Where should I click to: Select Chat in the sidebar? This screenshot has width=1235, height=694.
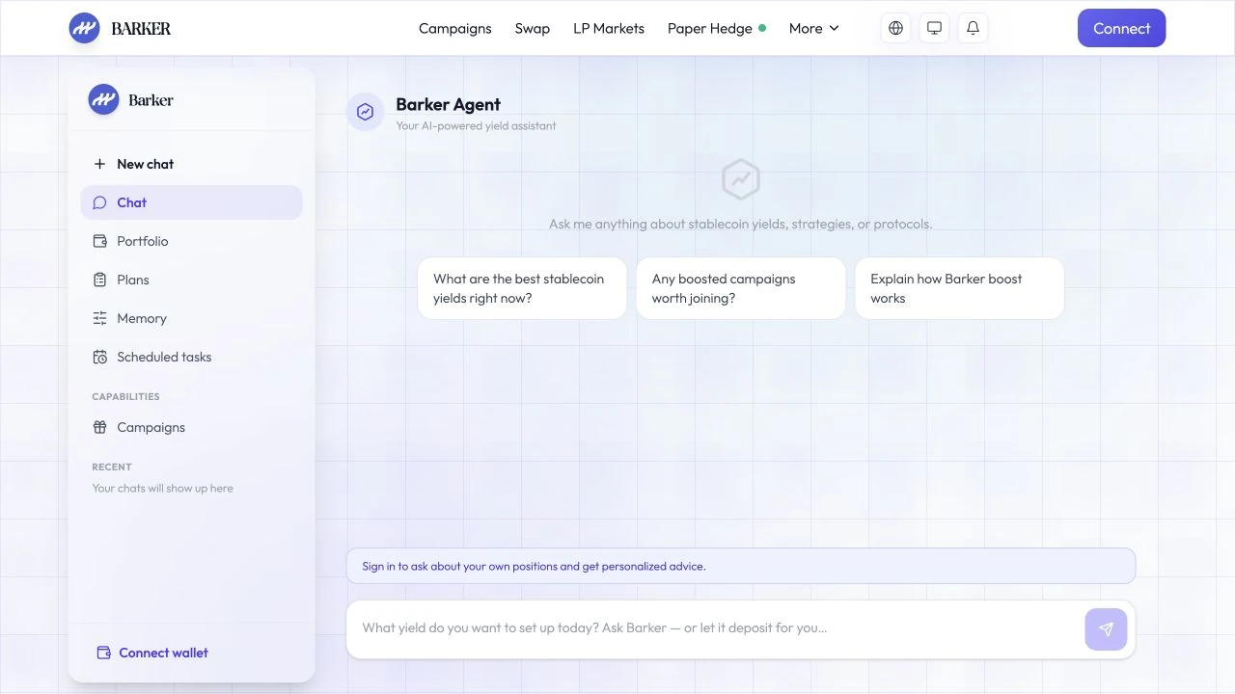point(191,202)
